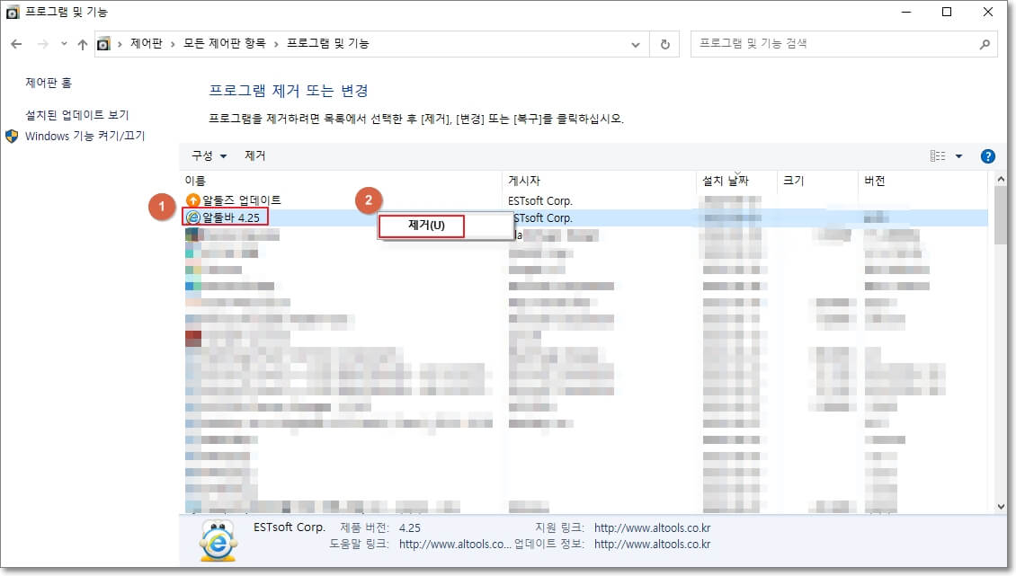Select 알툴바 4.25 program row

(585, 217)
